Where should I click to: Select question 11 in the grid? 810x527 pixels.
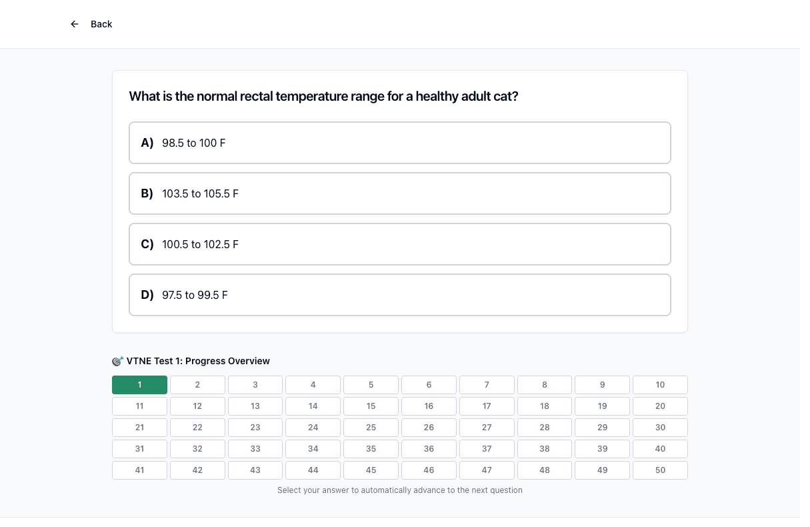139,406
